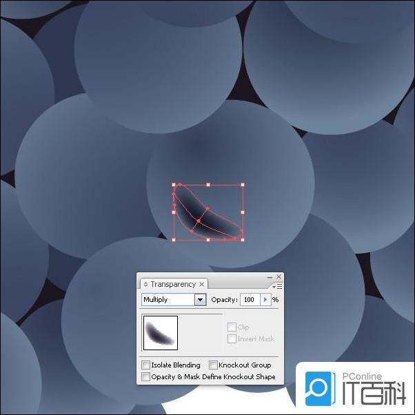Select the object thumbnail in Transparency panel
The width and height of the screenshot is (415, 415).
(x=161, y=333)
